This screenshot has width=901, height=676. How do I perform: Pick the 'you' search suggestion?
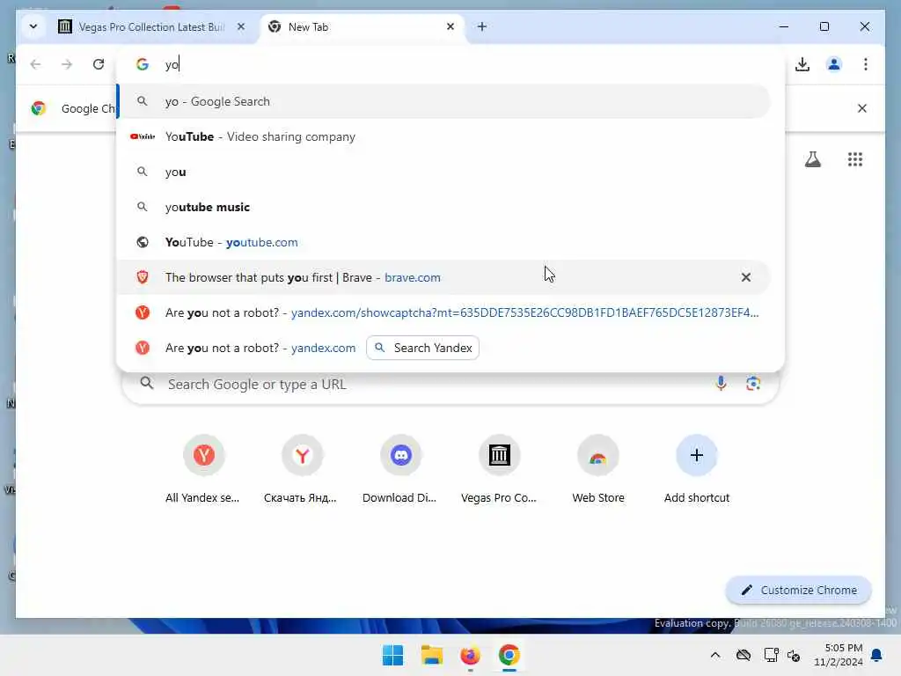[443, 172]
